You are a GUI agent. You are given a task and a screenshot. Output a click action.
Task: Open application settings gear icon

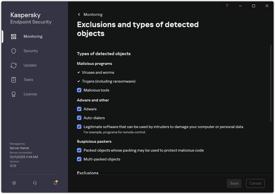(x=14, y=183)
